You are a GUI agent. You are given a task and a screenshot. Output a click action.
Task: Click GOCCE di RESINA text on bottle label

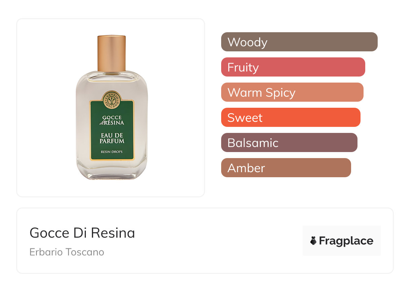(x=112, y=120)
